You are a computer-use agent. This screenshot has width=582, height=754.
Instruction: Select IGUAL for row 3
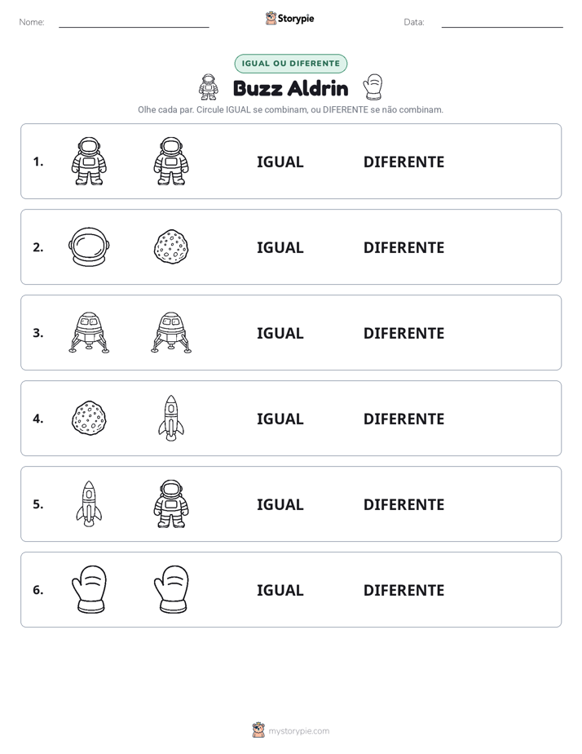(x=280, y=333)
